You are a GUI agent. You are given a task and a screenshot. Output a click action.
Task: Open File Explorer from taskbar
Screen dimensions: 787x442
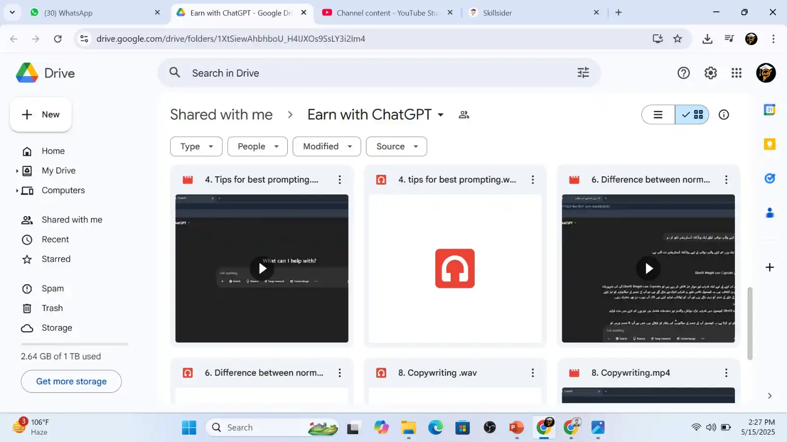(x=408, y=428)
